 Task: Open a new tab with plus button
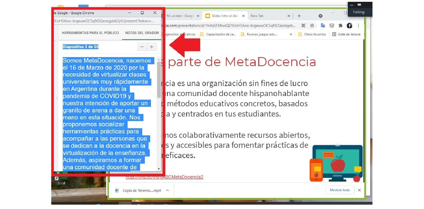(x=299, y=16)
